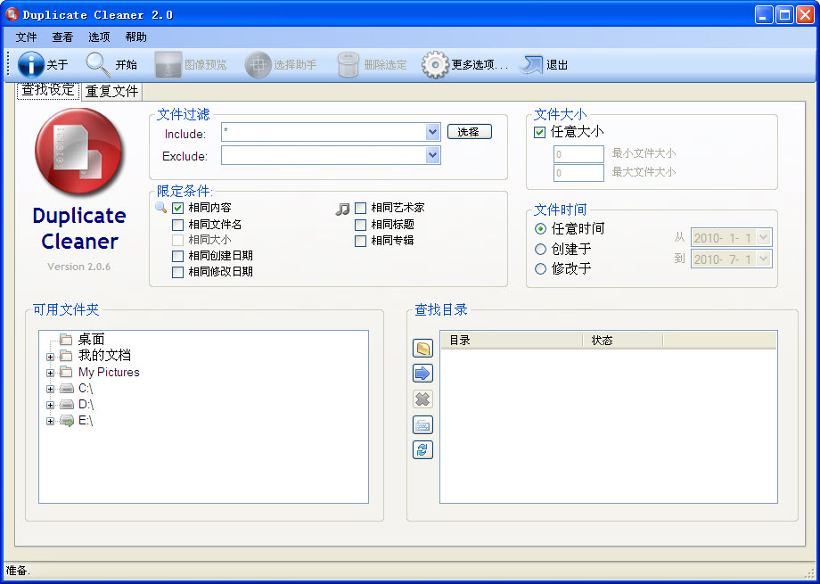Open the Include filter dropdown arrow

coord(432,132)
